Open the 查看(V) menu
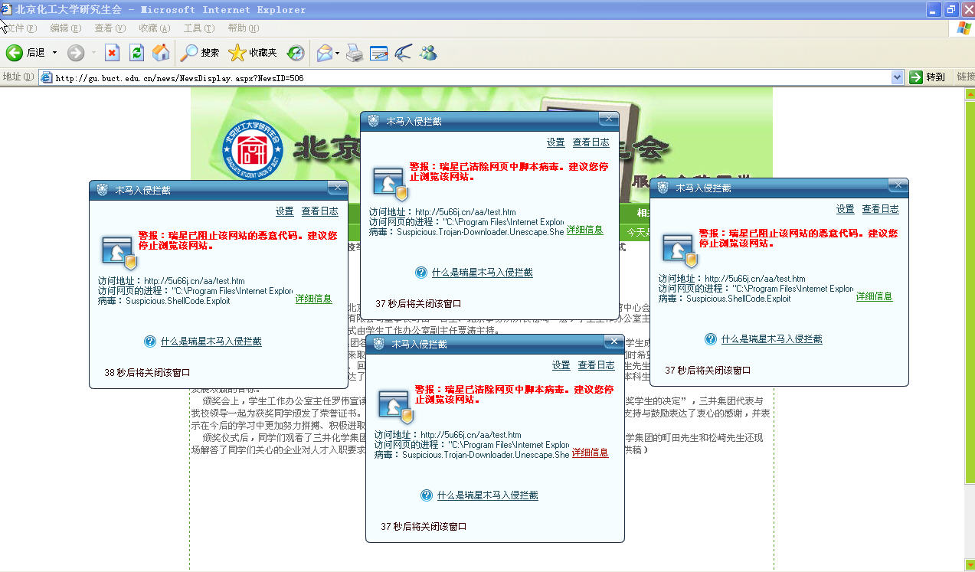The width and height of the screenshot is (975, 572). point(110,28)
